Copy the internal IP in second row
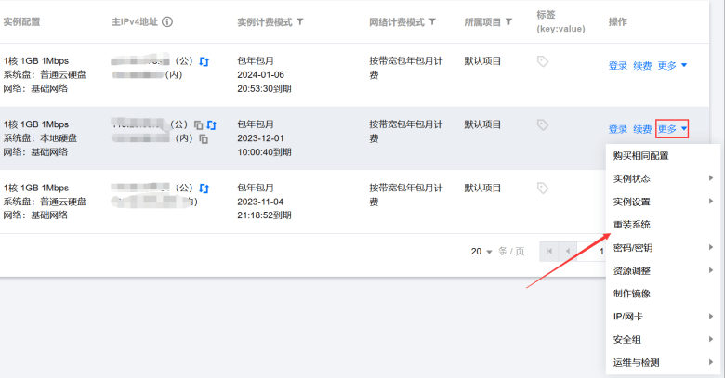 click(204, 138)
